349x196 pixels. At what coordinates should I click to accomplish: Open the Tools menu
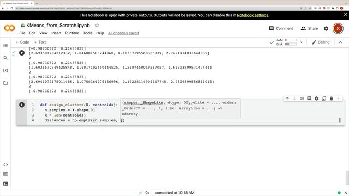(x=88, y=33)
